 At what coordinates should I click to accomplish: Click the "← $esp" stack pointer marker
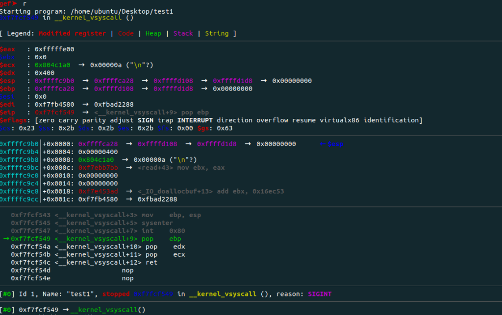[x=331, y=144]
